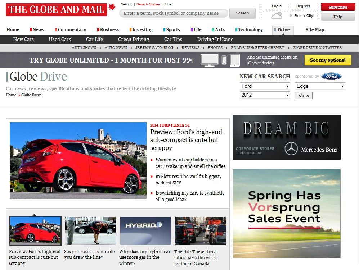
Task: Select the red Fiesta carousel thumbnail
Action: (35, 231)
